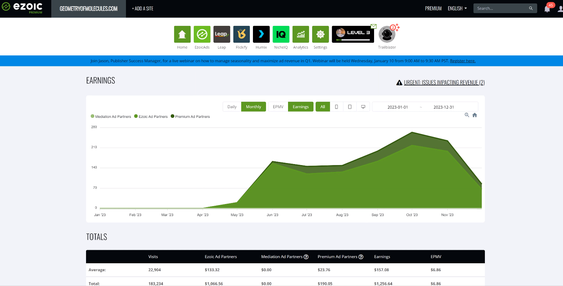This screenshot has height=286, width=563.
Task: Select total earnings value $1,256.64
Action: point(383,284)
